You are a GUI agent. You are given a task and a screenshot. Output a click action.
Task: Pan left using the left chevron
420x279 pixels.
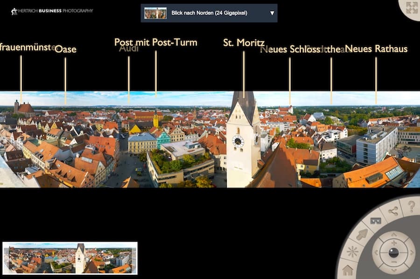click(376, 252)
